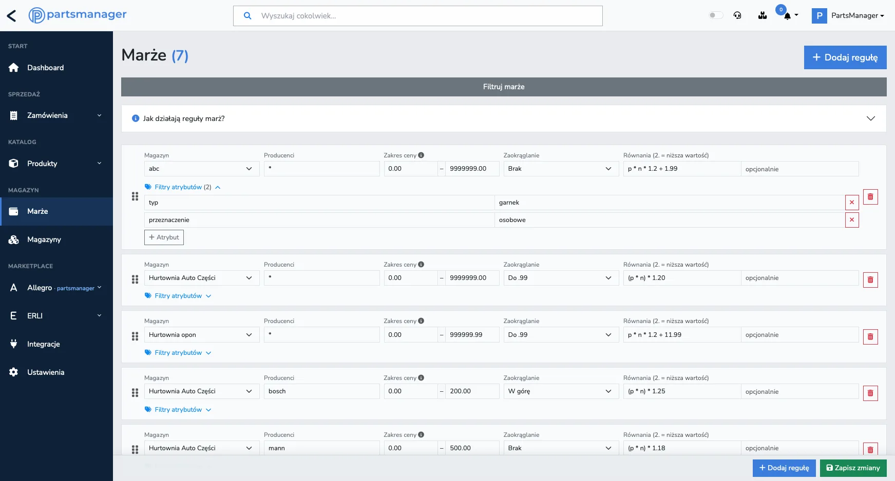Viewport: 895px width, 481px height.
Task: Click the binoculars icon in header
Action: 763,15
